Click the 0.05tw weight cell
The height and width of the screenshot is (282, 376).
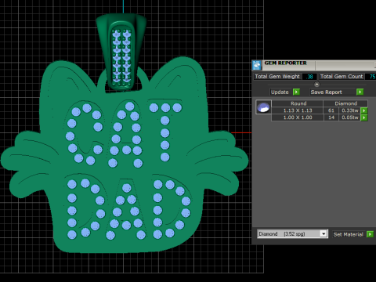(x=350, y=117)
